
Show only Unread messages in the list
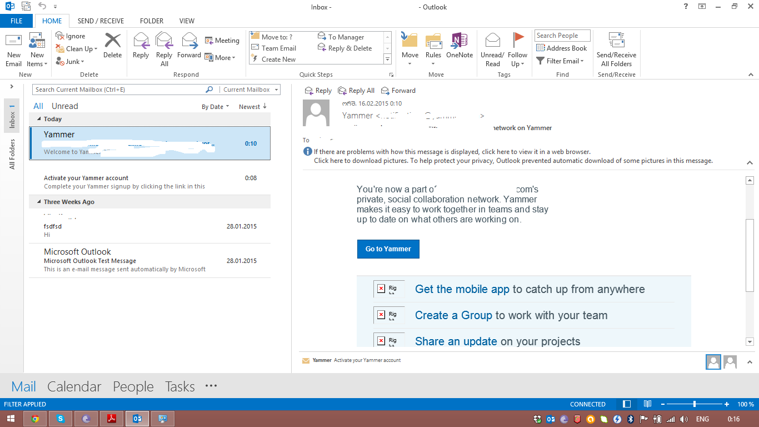[x=65, y=106]
